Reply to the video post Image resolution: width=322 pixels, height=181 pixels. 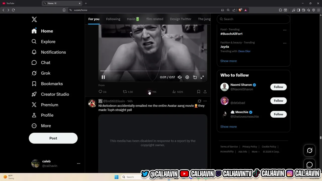click(102, 92)
